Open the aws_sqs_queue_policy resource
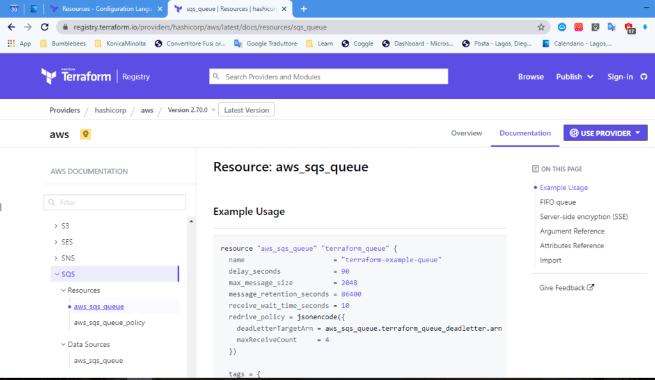 [x=109, y=323]
